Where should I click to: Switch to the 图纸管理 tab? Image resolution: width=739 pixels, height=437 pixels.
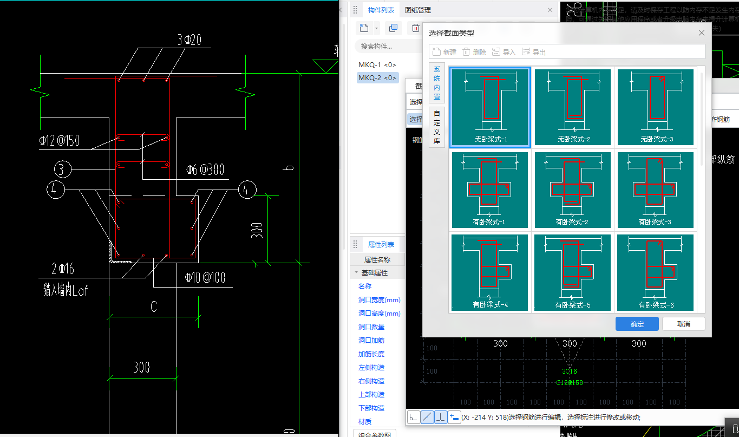418,10
